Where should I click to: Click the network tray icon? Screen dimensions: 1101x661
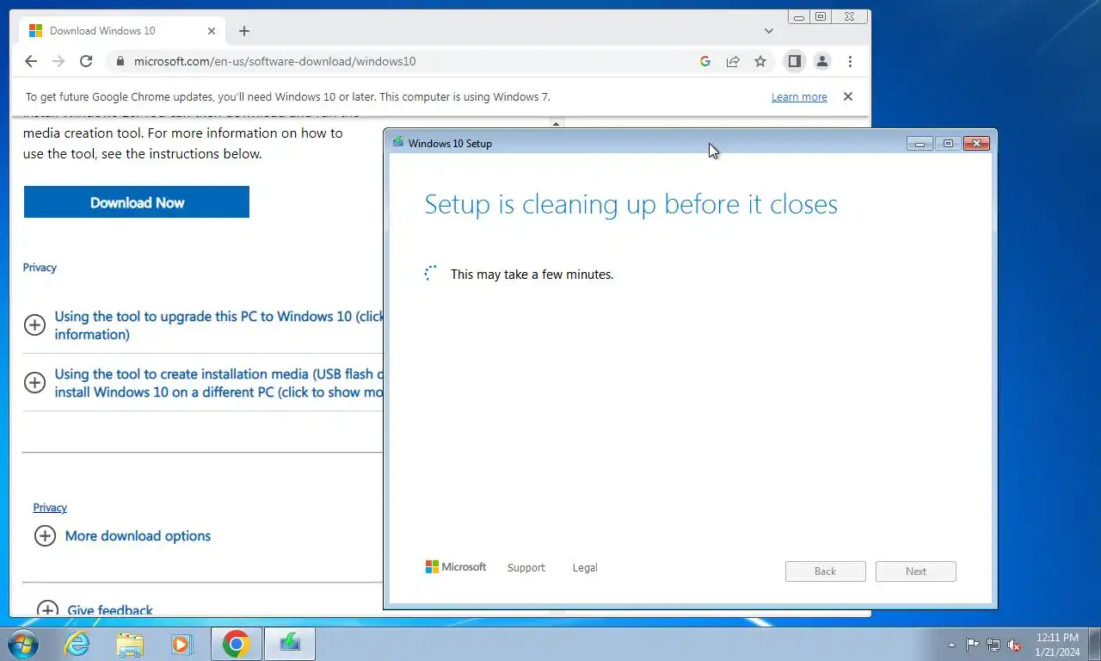pyautogui.click(x=993, y=645)
